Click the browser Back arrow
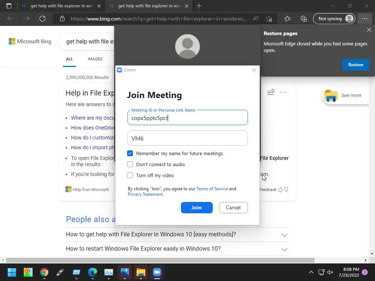This screenshot has height=281, width=375. [10, 19]
